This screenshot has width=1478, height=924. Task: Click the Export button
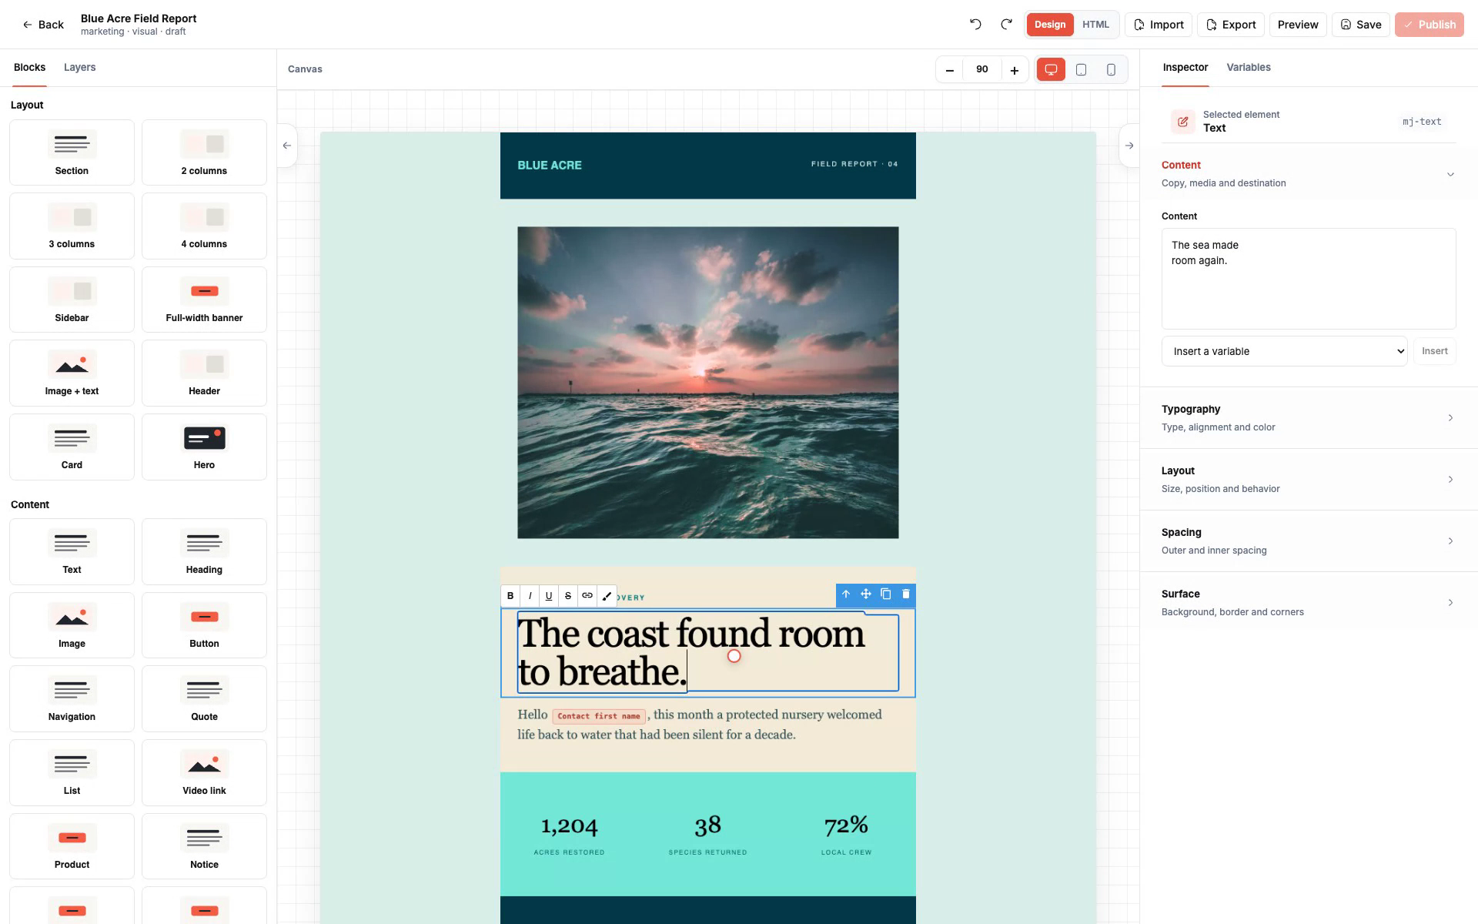point(1230,25)
